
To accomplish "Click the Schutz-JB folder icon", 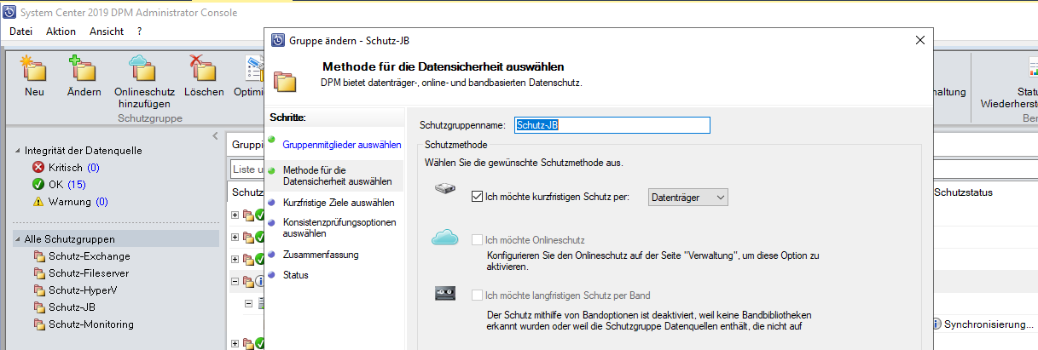I will 39,307.
